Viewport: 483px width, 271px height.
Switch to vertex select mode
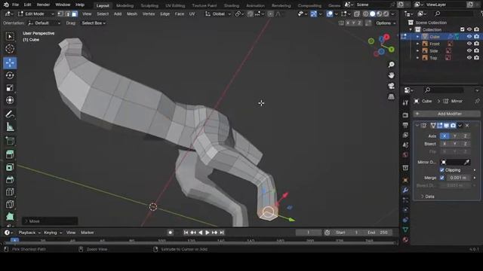(60, 14)
